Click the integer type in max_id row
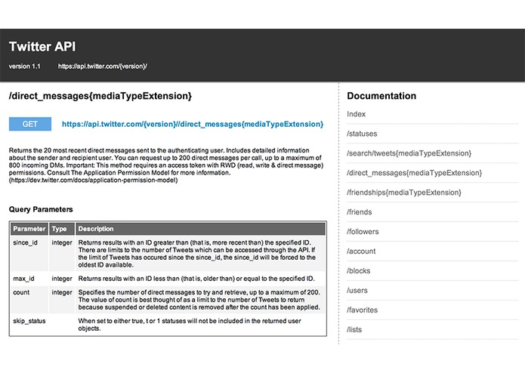Viewport: 525px width, 373px height. (x=62, y=279)
